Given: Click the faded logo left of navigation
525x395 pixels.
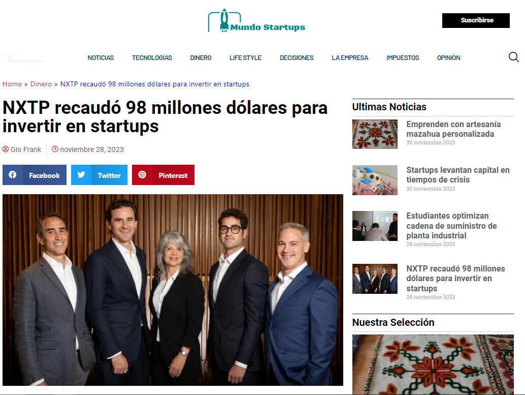Looking at the screenshot, I should [24, 58].
